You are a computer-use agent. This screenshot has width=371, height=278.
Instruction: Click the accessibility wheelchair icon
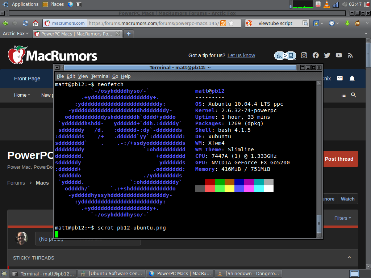pos(279,55)
